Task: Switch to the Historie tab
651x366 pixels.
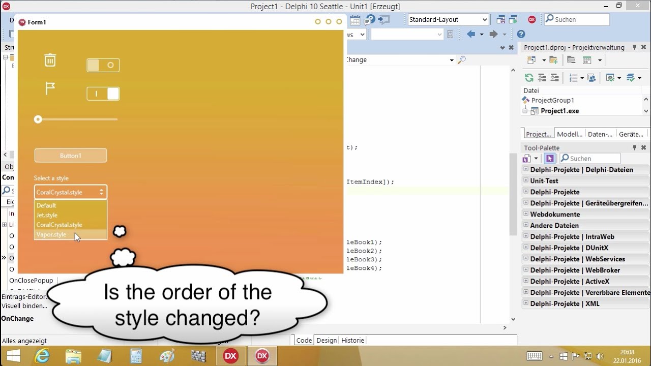Action: (352, 340)
